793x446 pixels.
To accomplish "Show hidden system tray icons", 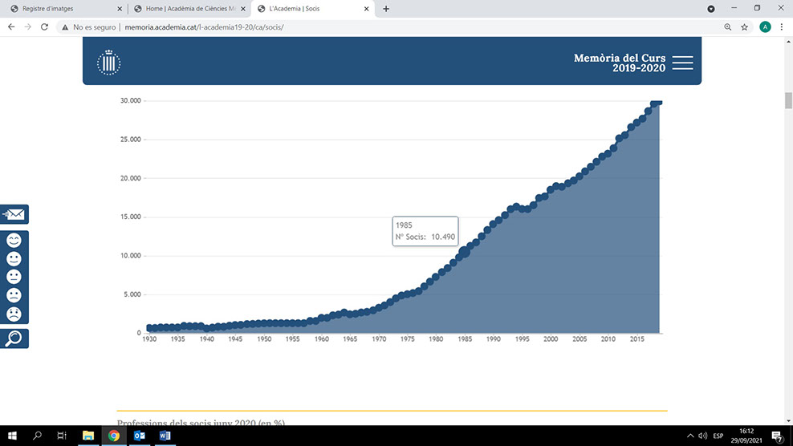I will 689,436.
